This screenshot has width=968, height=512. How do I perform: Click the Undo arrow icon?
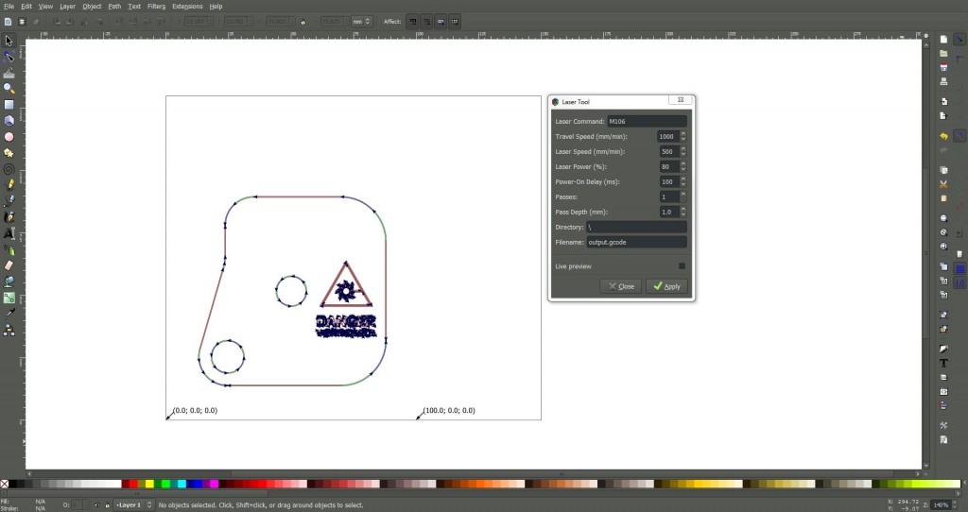click(943, 136)
